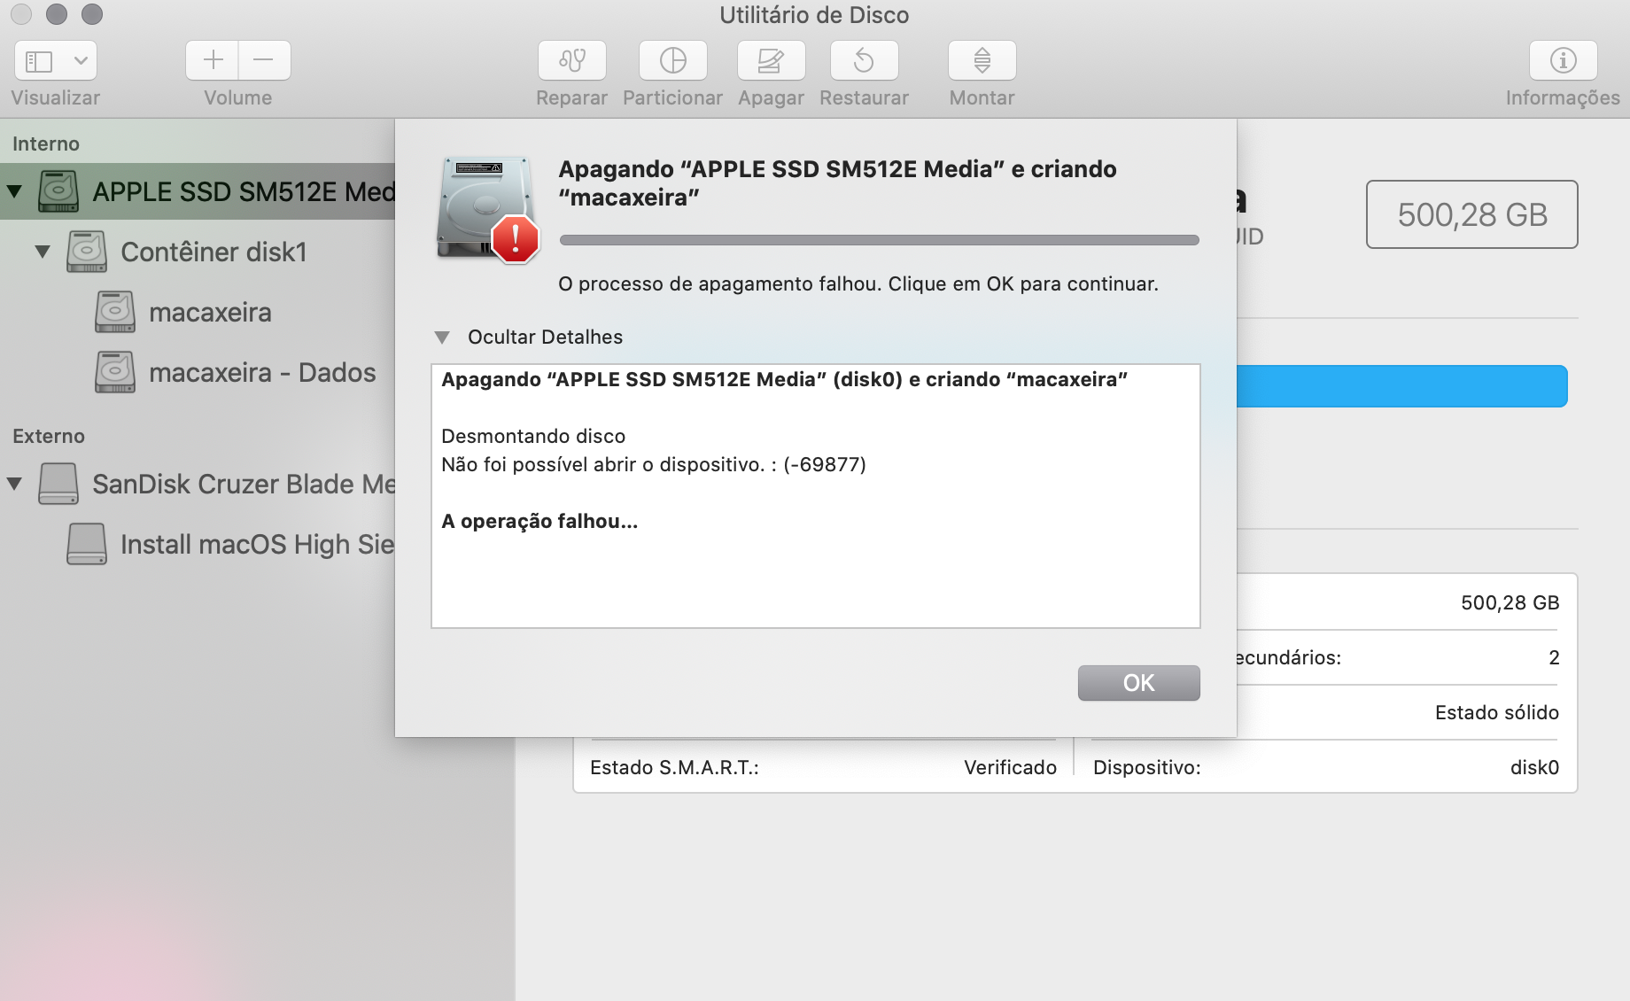The width and height of the screenshot is (1630, 1001).
Task: Open the Informações info icon
Action: (x=1564, y=60)
